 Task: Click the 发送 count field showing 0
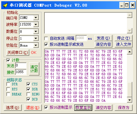21,66
